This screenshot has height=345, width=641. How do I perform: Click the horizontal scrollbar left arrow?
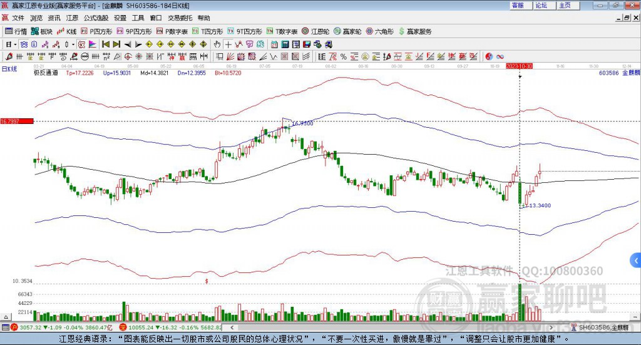232,327
